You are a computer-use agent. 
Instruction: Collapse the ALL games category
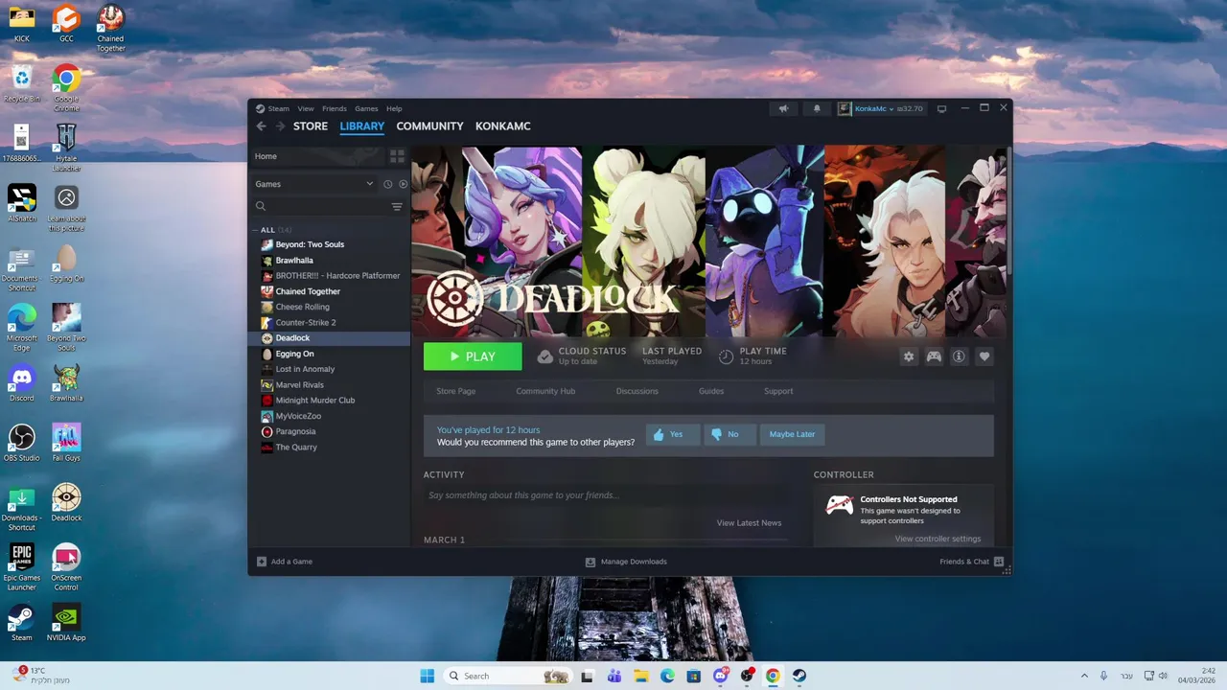pos(256,230)
